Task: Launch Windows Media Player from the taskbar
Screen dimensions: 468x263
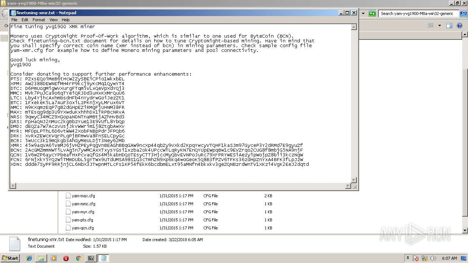Action: tap(54, 258)
